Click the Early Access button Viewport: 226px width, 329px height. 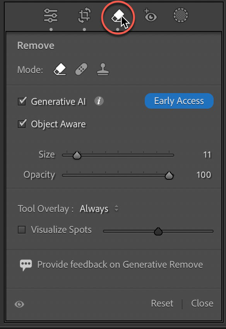pyautogui.click(x=179, y=101)
